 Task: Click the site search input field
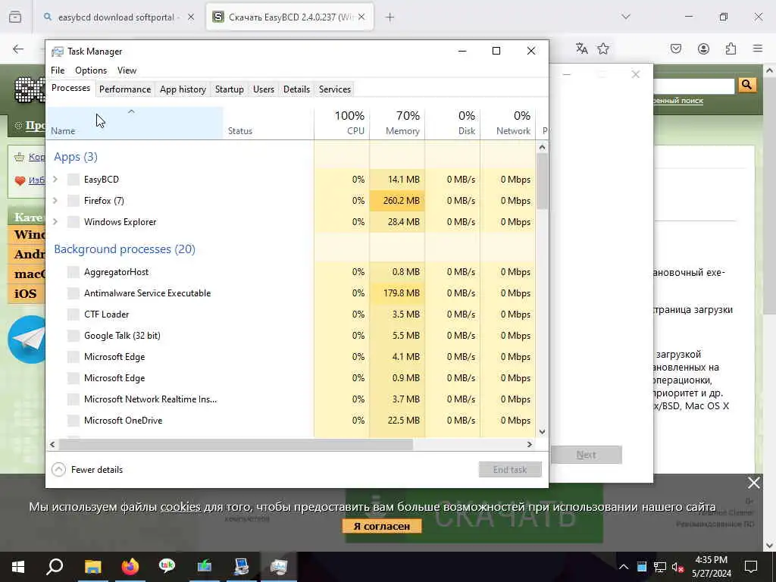(693, 86)
